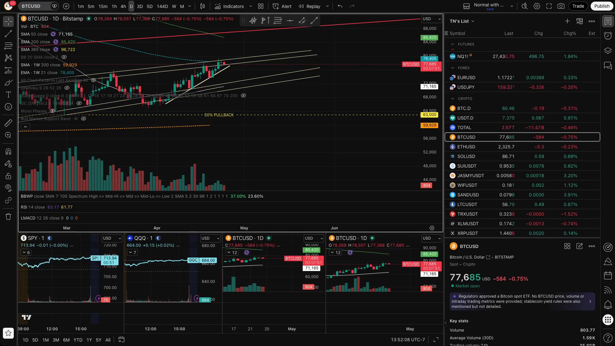
Task: Open the chats panel icon
Action: (608, 65)
